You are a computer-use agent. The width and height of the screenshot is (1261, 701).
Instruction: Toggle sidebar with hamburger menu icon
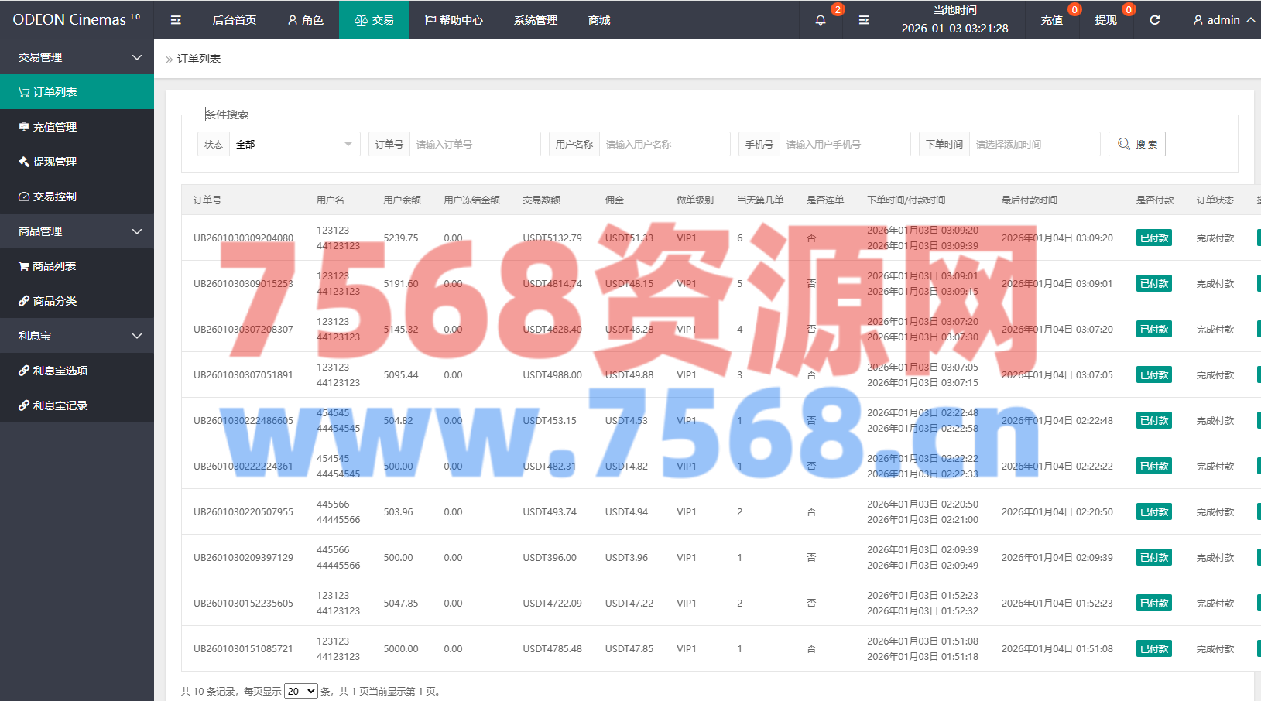click(x=176, y=20)
